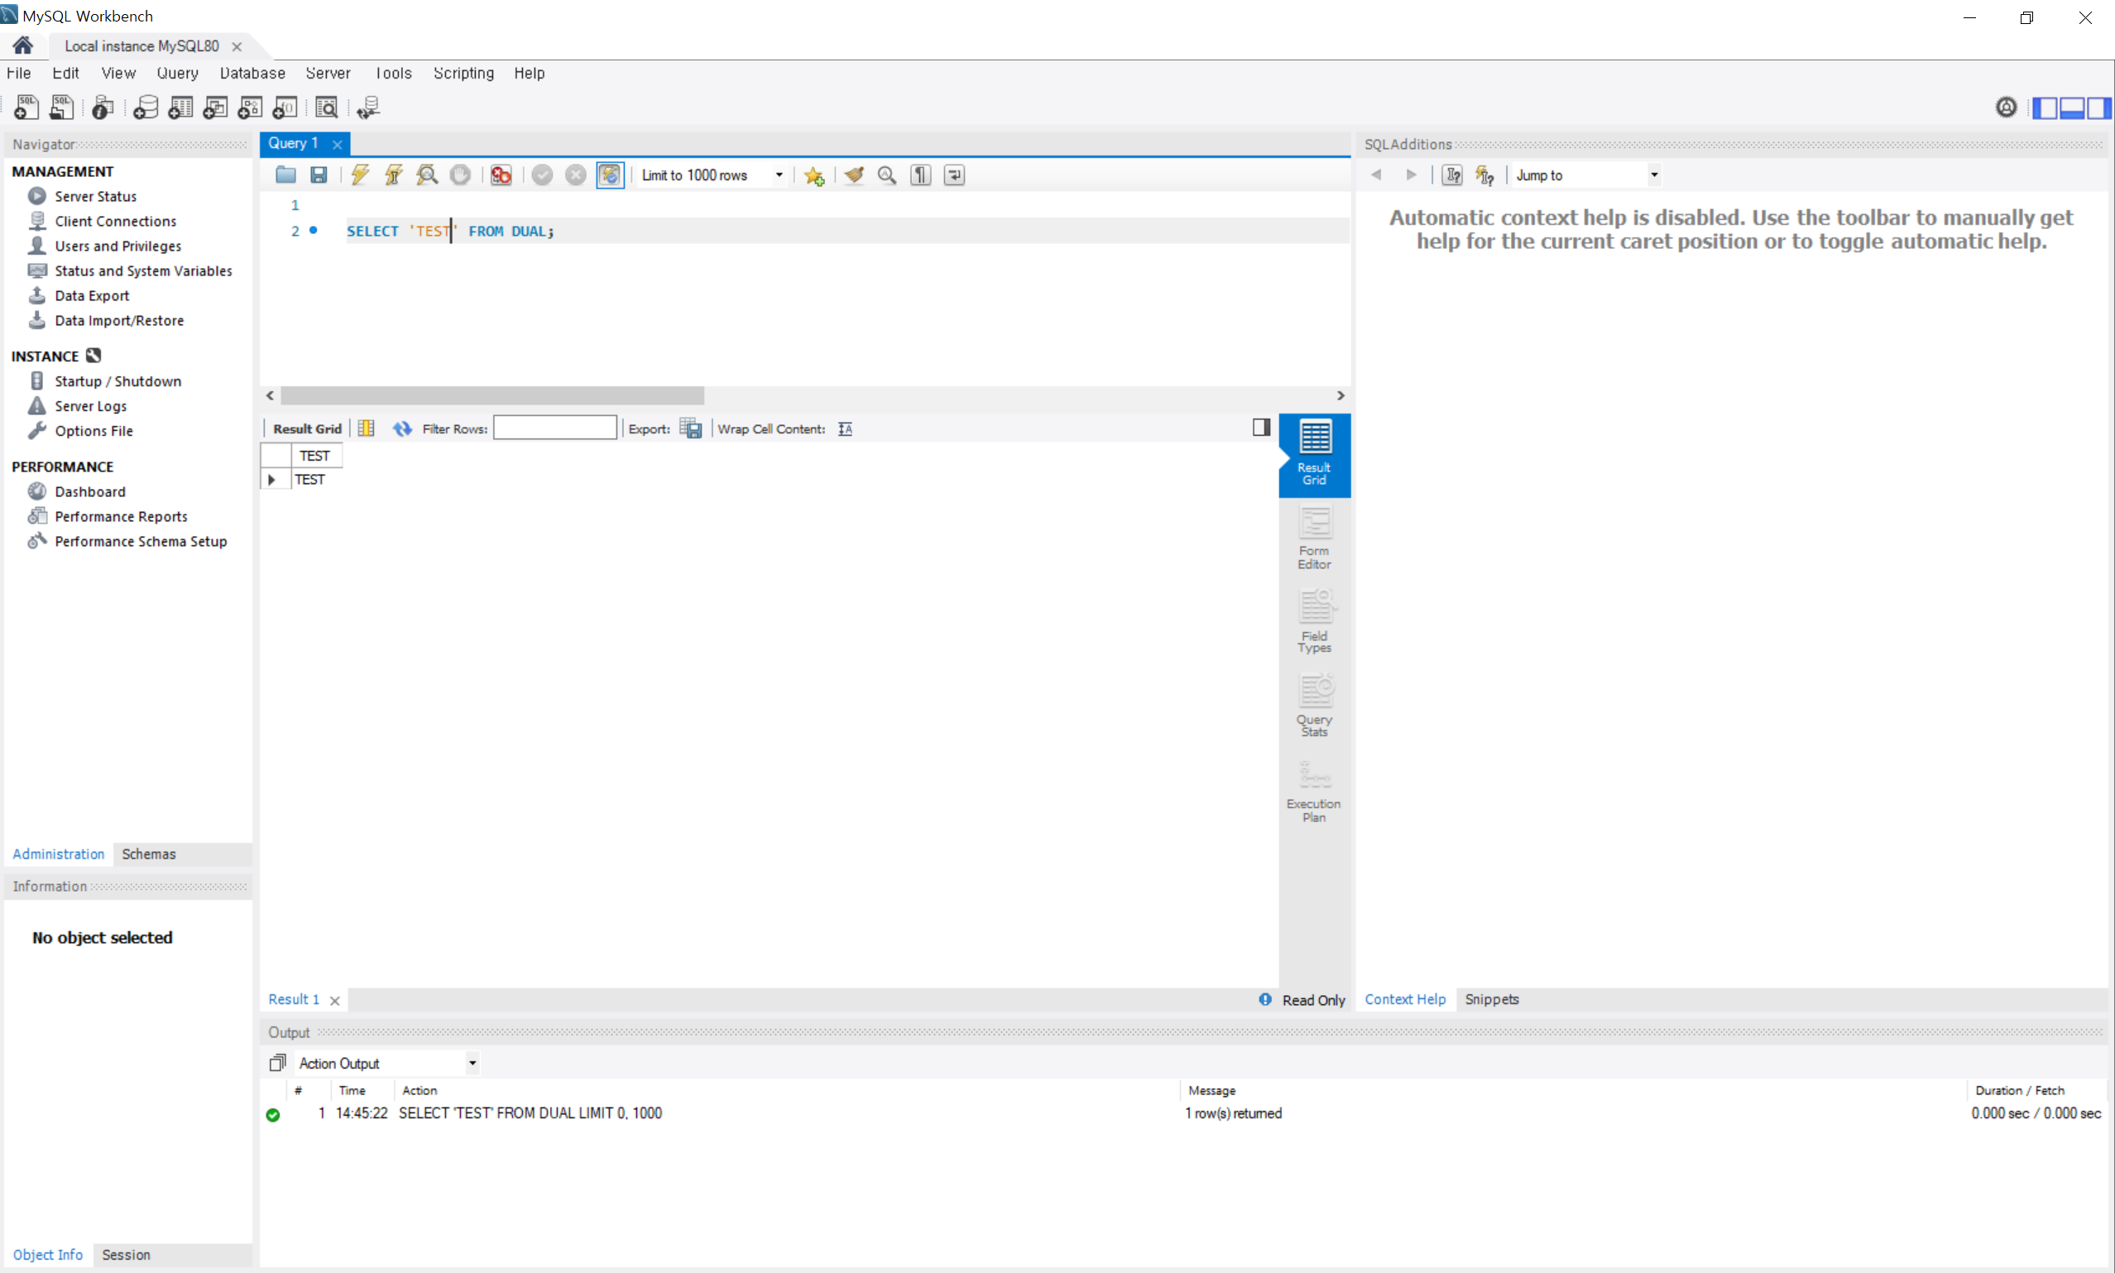Screen dimensions: 2115x1273
Task: Execute statement under cursor icon
Action: tap(394, 175)
